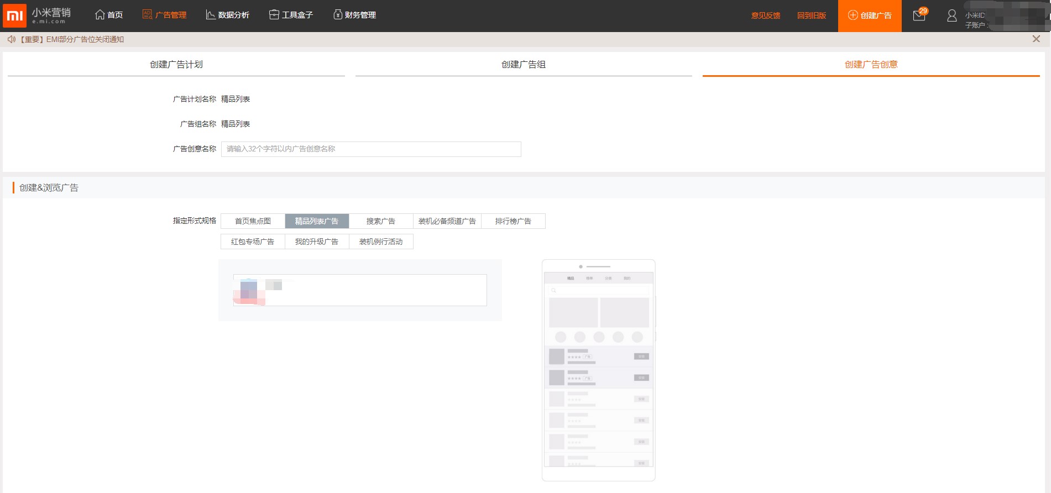Click the phone mockup placement preview
Image resolution: width=1051 pixels, height=493 pixels.
(x=599, y=370)
